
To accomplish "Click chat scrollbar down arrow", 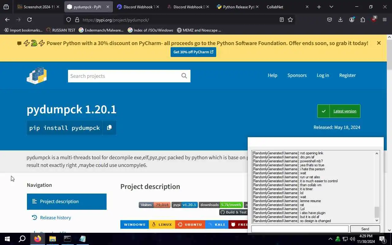I will [x=377, y=221].
